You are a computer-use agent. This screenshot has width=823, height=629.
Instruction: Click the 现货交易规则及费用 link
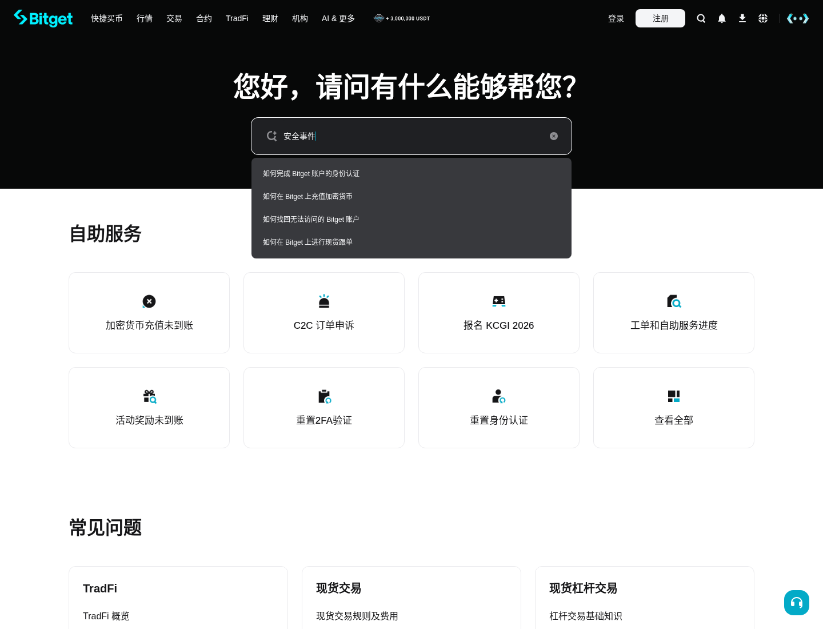coord(357,616)
